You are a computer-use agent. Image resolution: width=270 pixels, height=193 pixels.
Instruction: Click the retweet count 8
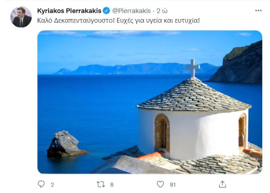click(112, 185)
